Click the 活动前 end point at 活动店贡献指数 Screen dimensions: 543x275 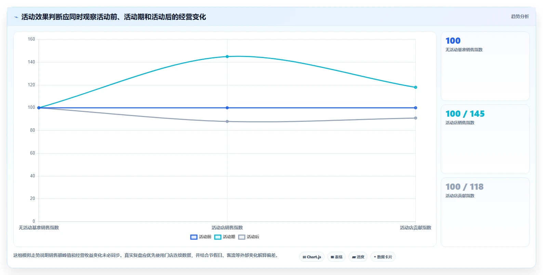[x=415, y=108]
